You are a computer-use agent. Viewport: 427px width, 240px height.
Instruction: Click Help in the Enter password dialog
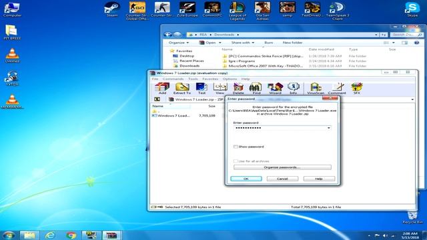319,179
